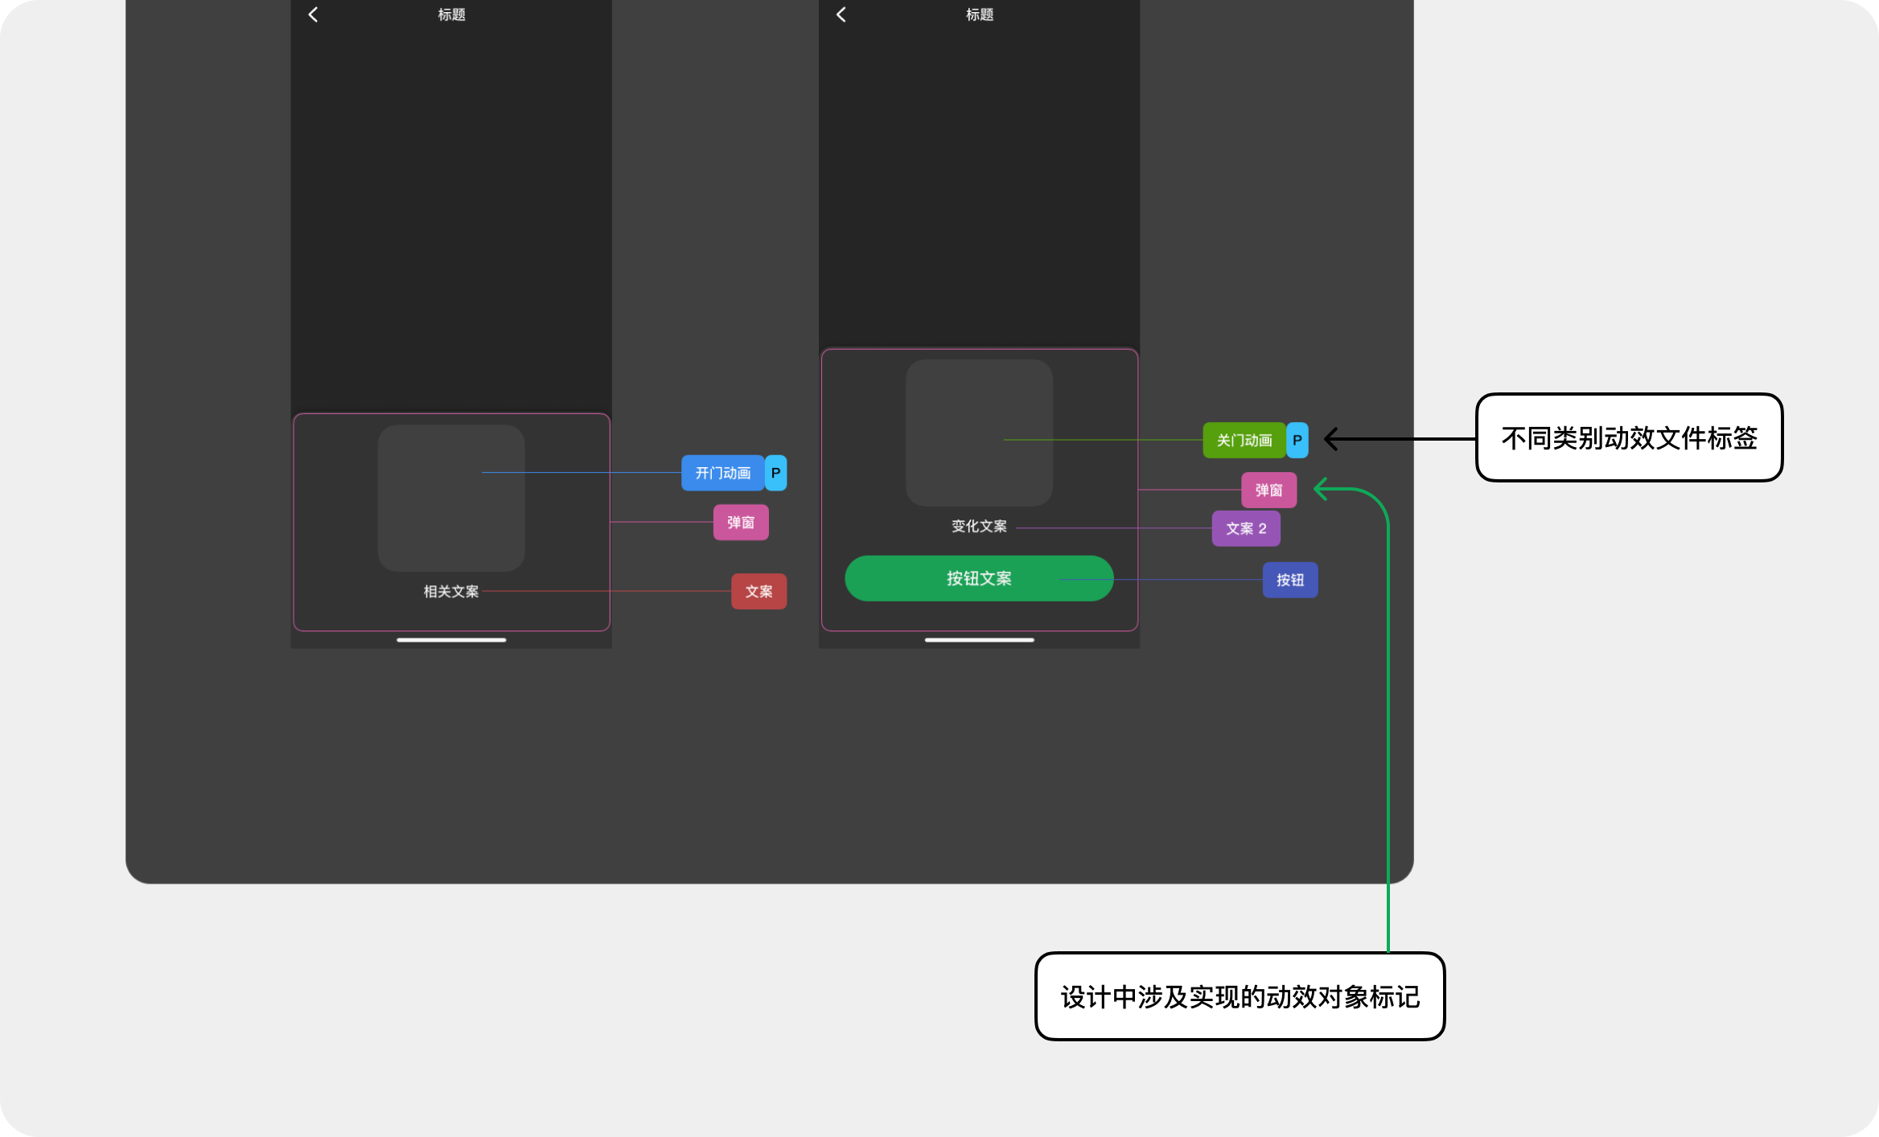Screen dimensions: 1879x1137
Task: Click the image placeholder in the left popup
Action: click(x=451, y=498)
